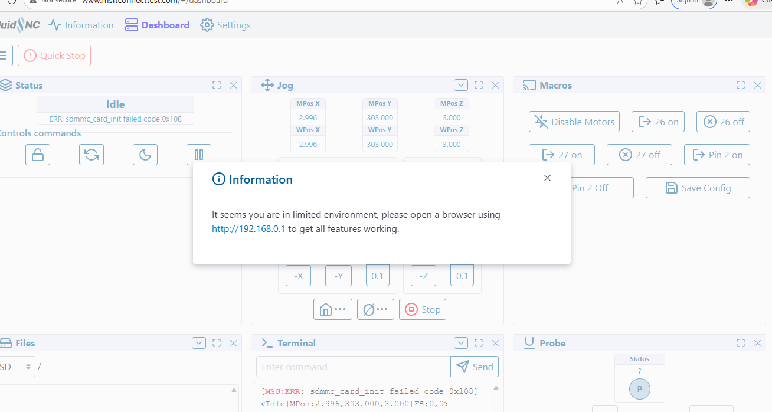Open the Settings tab

coord(225,25)
